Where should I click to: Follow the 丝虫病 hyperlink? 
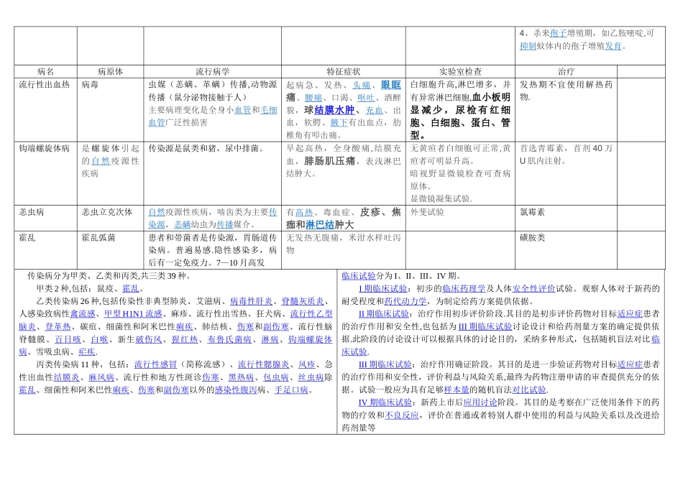click(x=311, y=377)
